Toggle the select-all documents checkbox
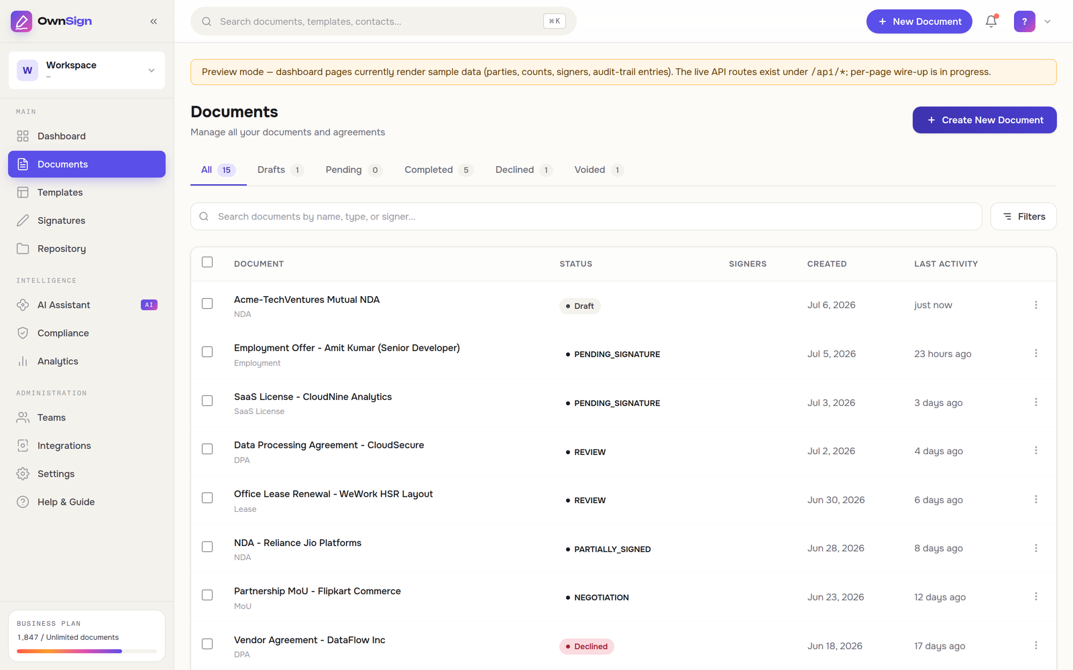 click(x=207, y=262)
